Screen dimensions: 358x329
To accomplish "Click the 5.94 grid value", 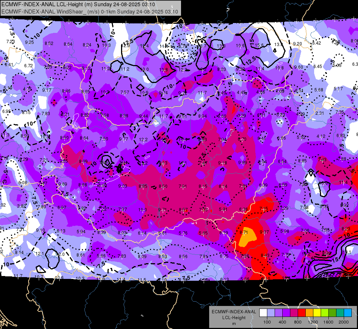I will tap(81, 232).
